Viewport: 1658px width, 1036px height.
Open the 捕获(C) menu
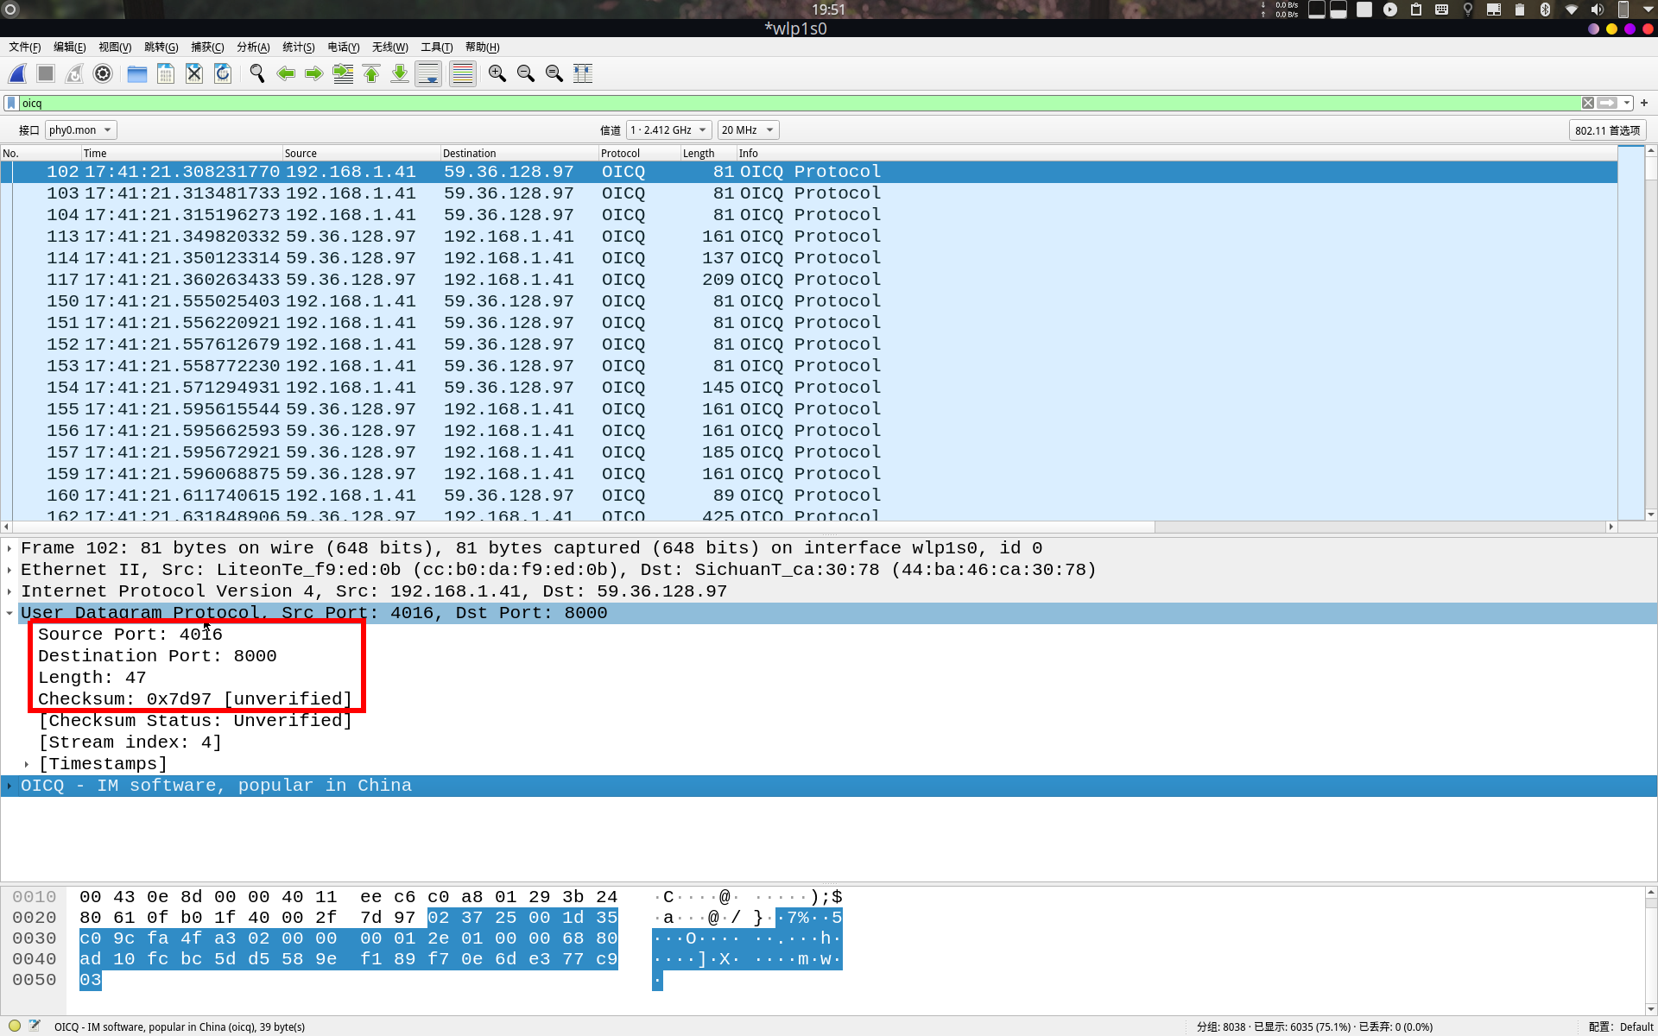point(207,47)
